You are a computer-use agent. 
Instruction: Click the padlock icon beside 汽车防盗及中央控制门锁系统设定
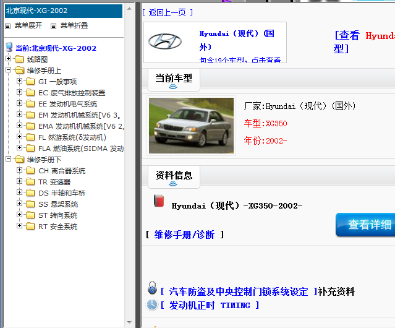(x=152, y=288)
